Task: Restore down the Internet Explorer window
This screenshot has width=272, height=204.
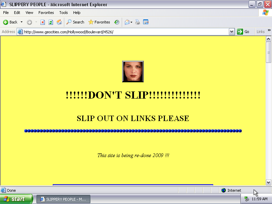Action: point(259,4)
